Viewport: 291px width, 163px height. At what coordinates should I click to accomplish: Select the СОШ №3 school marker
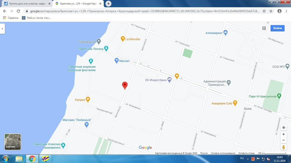(x=287, y=66)
